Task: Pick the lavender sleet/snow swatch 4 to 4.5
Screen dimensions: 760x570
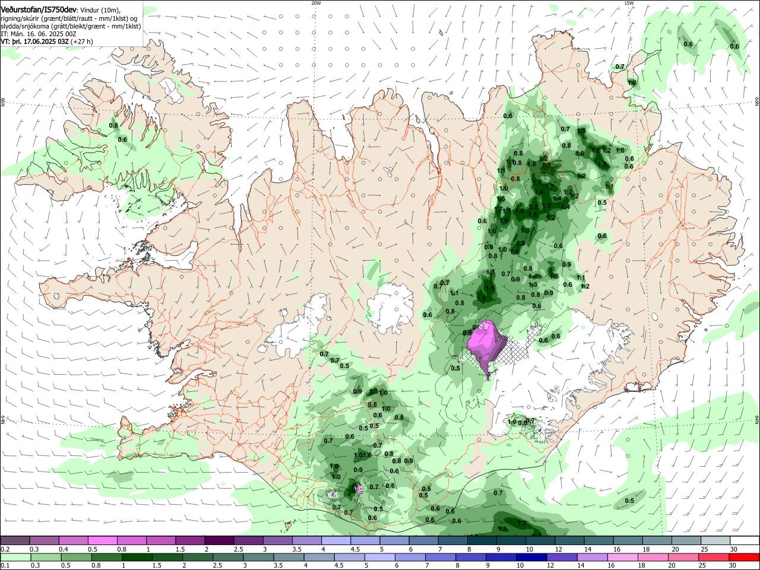Action: point(335,540)
